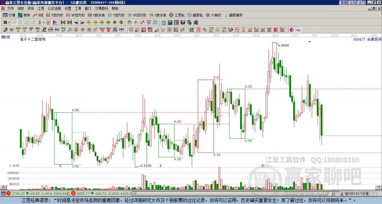382x204 pixels.
Task: Click the colorful flag icon
Action: coord(55,23)
